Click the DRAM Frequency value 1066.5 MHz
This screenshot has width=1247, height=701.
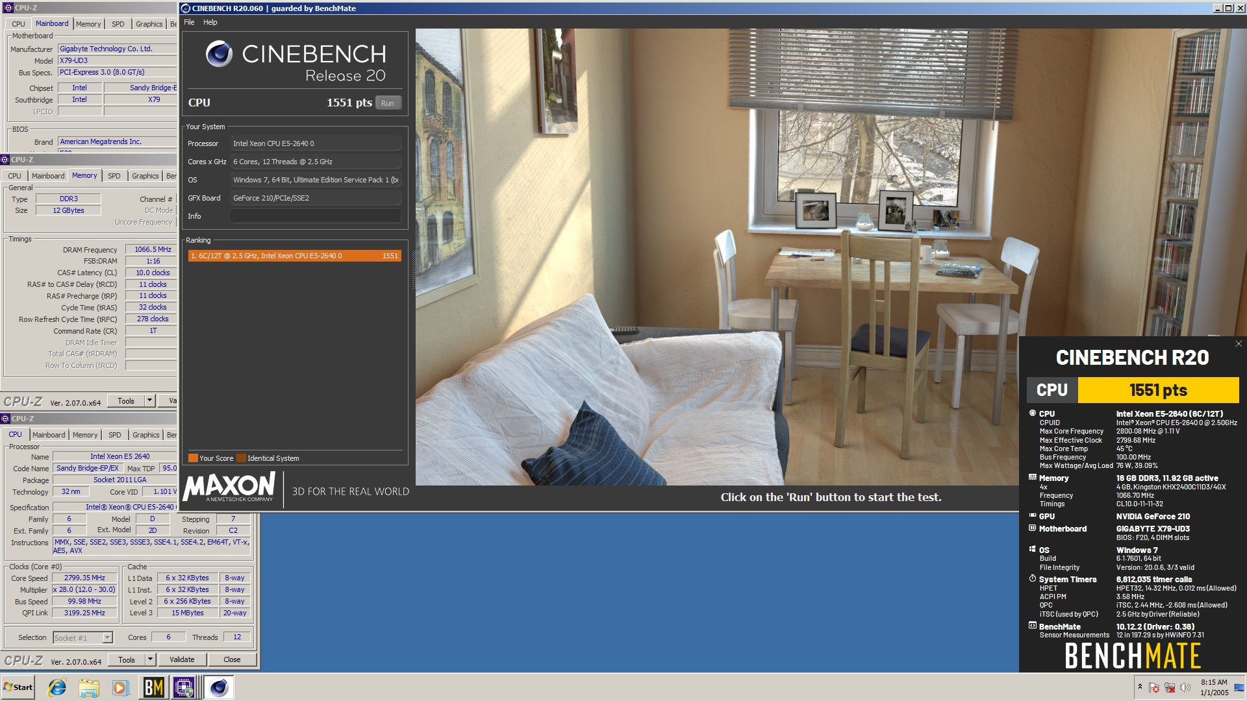pyautogui.click(x=153, y=249)
